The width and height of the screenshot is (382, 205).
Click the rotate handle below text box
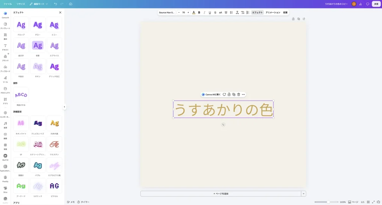(x=223, y=125)
